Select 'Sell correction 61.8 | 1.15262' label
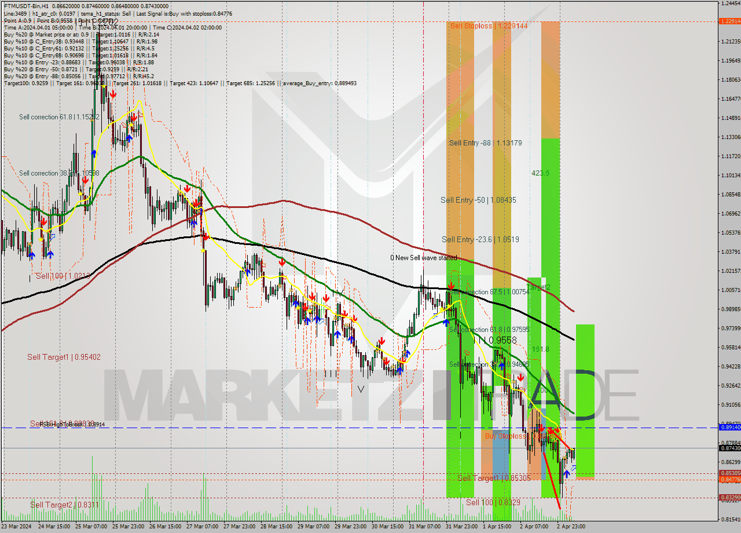The width and height of the screenshot is (741, 533). 59,117
